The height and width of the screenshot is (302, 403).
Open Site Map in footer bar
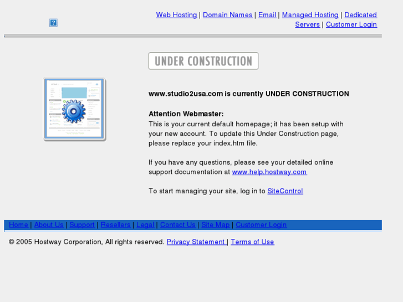click(x=216, y=224)
